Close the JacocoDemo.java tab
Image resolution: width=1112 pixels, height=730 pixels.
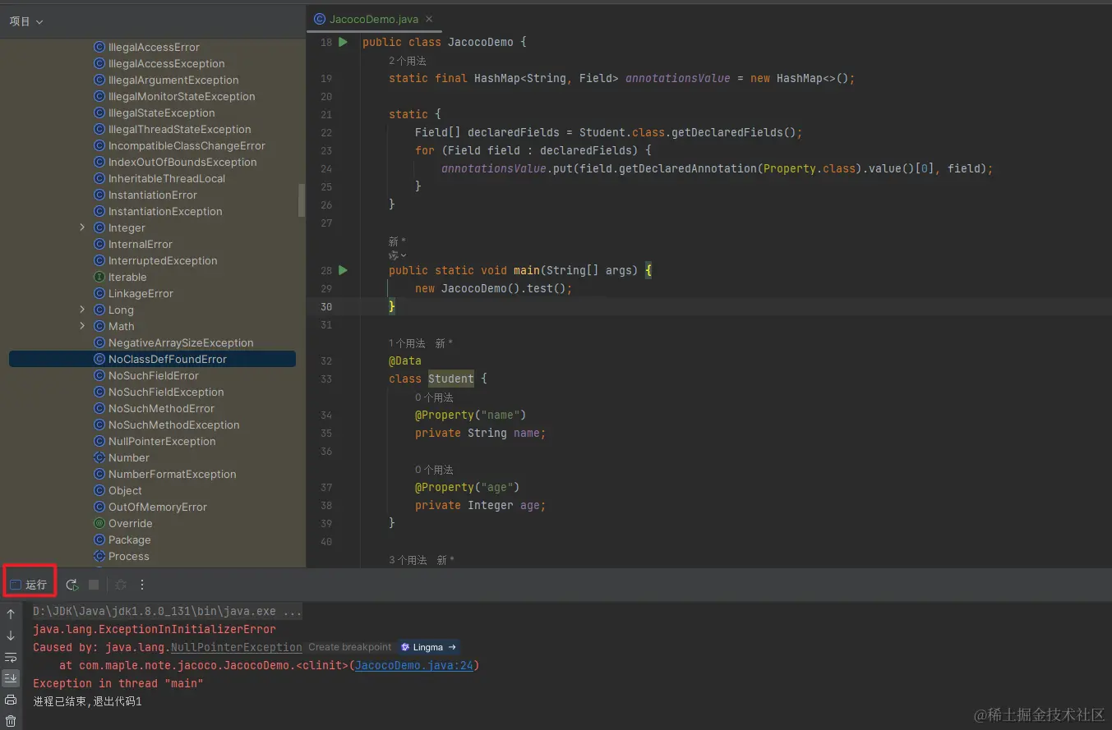pyautogui.click(x=429, y=19)
